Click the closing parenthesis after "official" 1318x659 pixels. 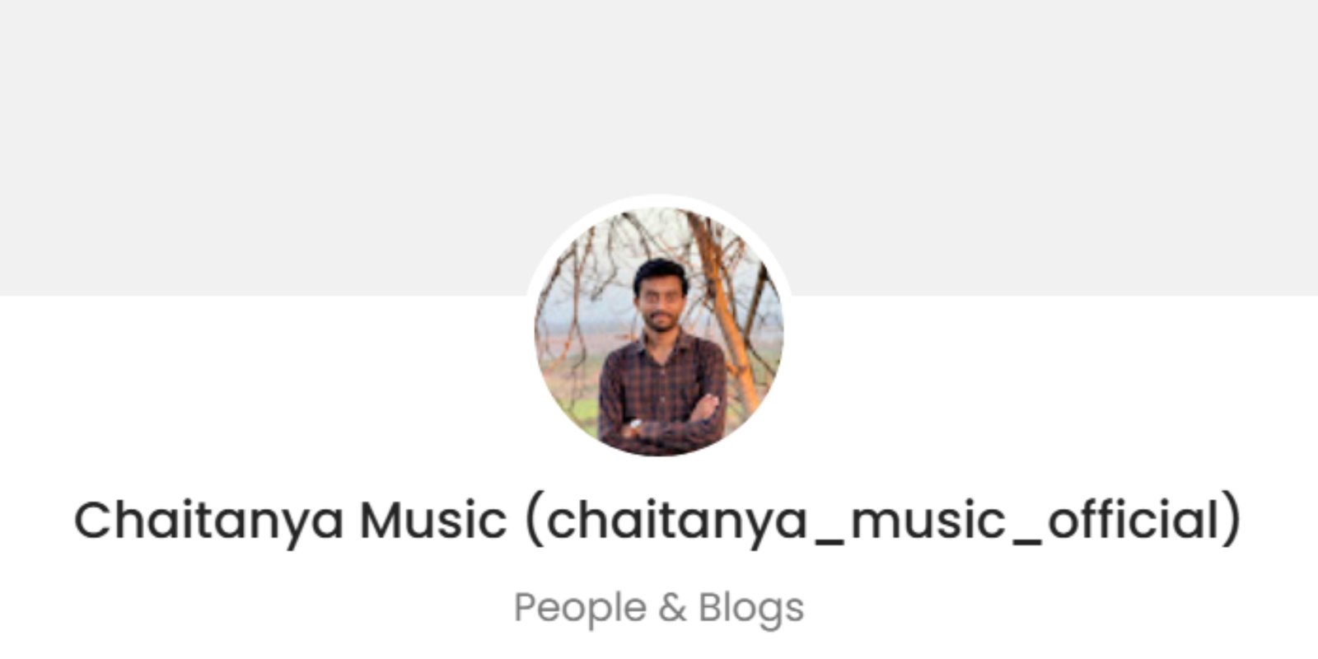pos(1232,521)
